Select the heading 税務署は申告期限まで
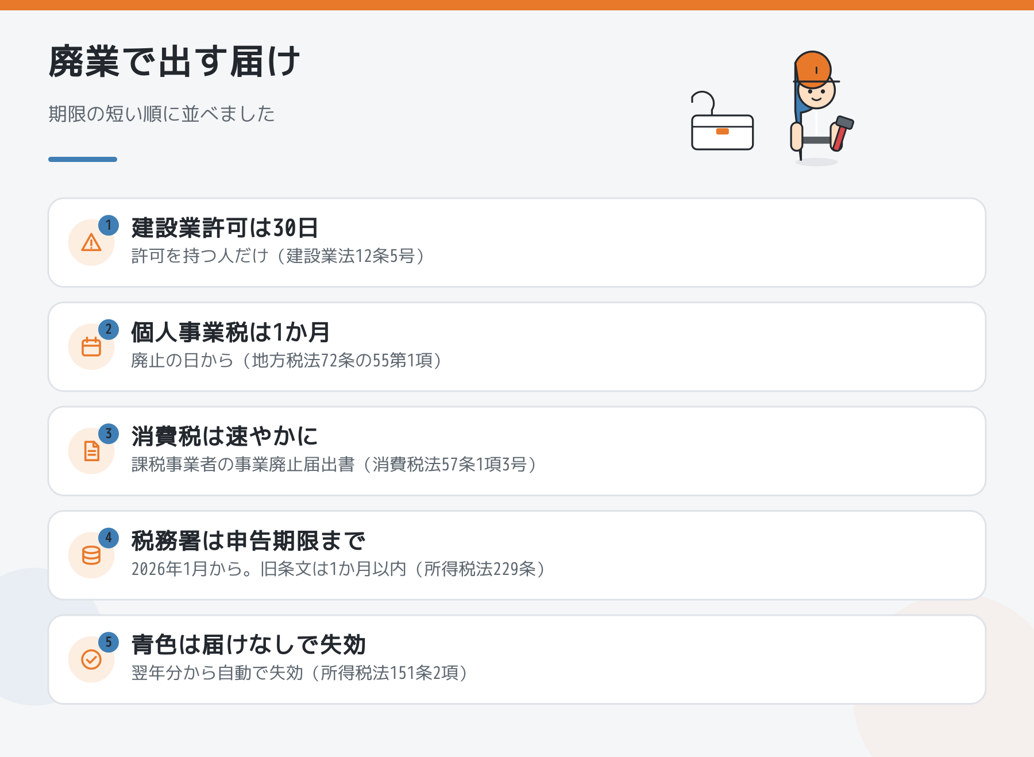 [248, 540]
